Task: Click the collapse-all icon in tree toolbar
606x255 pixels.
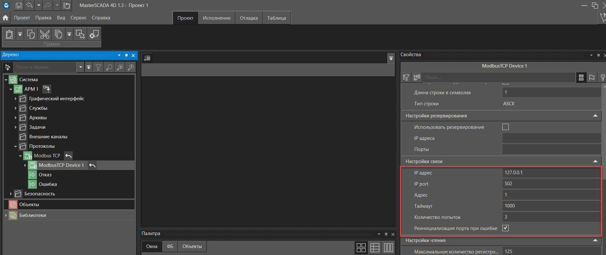Action: tap(89, 67)
